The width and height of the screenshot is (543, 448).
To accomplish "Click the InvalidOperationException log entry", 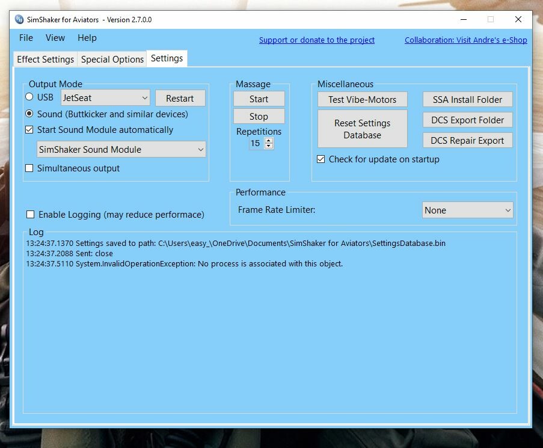I will (x=184, y=264).
